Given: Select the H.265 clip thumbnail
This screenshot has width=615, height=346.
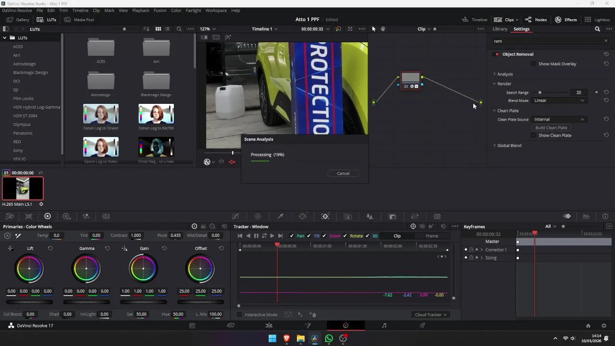Looking at the screenshot, I should (23, 188).
